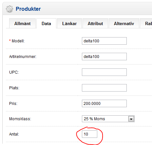Select the Data tab
The width and height of the screenshot is (152, 145).
(x=46, y=23)
